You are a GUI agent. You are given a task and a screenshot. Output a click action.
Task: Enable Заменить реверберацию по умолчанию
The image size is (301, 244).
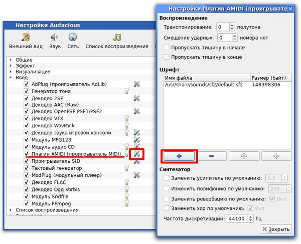(x=167, y=199)
